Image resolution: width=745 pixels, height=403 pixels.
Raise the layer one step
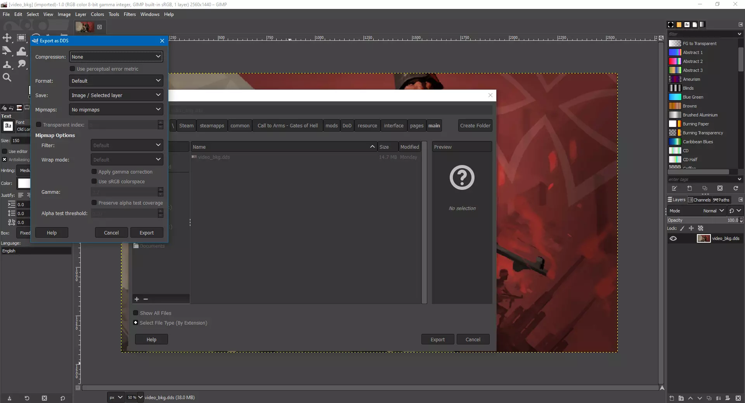[690, 398]
